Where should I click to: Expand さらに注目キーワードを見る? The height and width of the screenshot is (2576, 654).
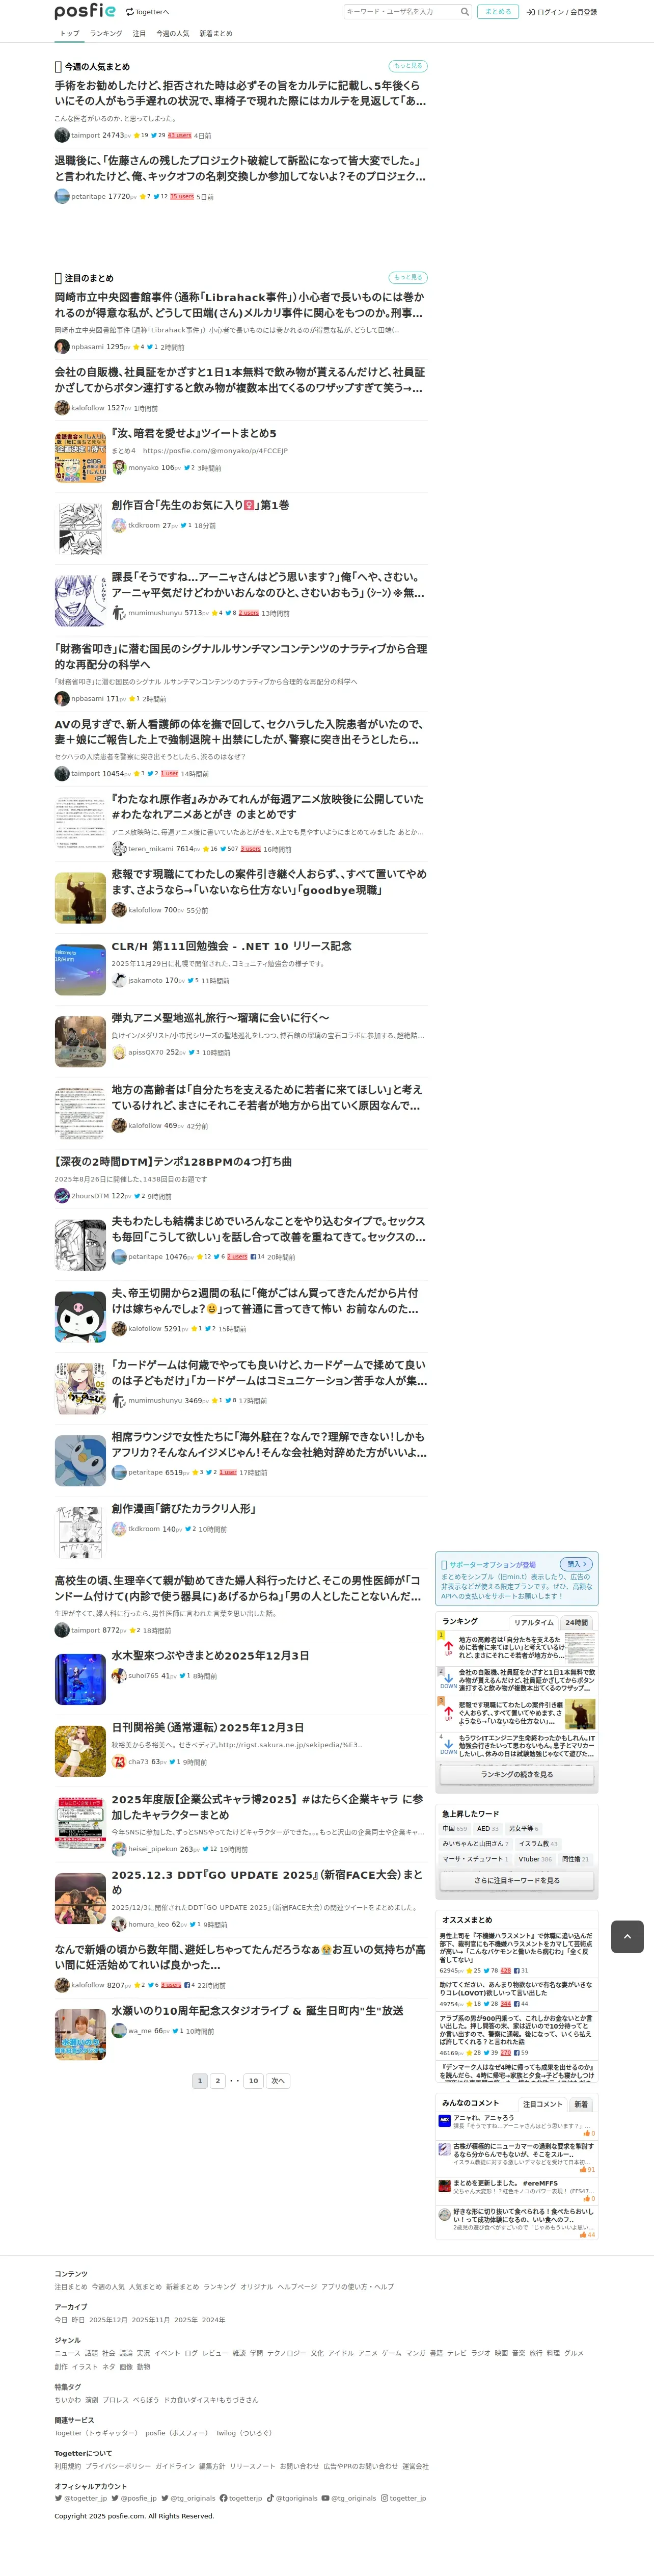point(517,1880)
